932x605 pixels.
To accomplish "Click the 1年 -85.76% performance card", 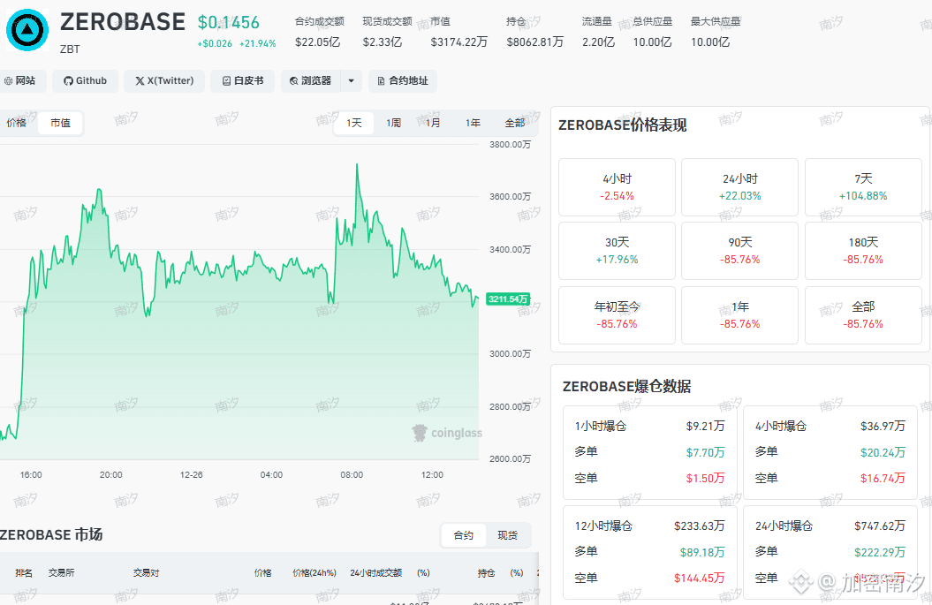I will pyautogui.click(x=740, y=315).
